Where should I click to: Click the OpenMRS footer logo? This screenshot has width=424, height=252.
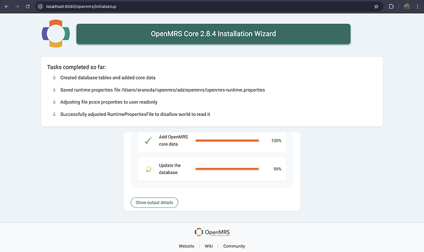click(212, 232)
